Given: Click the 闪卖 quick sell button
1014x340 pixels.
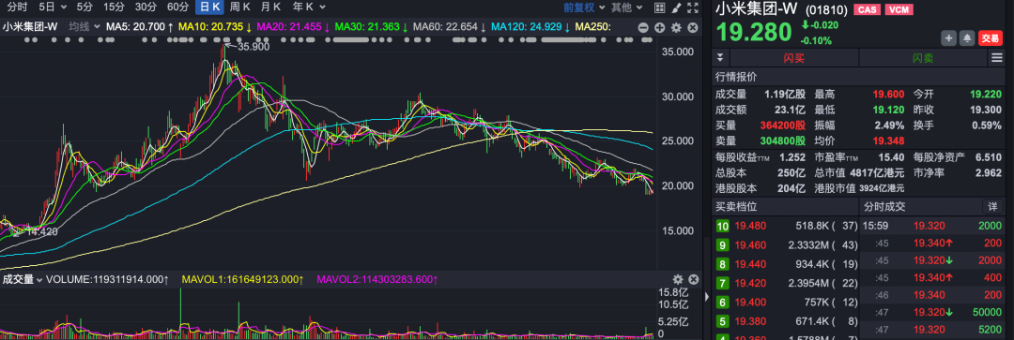Looking at the screenshot, I should [x=923, y=58].
